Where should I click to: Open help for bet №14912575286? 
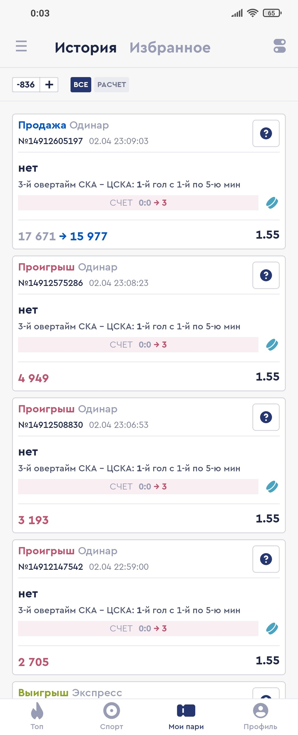pos(266,275)
